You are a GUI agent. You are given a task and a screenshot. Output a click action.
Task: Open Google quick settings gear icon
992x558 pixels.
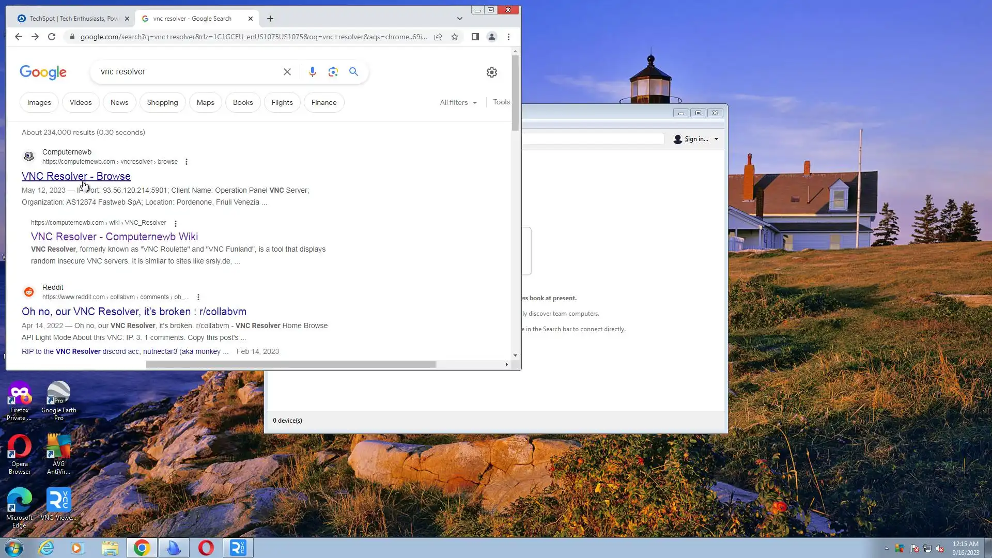click(x=491, y=72)
